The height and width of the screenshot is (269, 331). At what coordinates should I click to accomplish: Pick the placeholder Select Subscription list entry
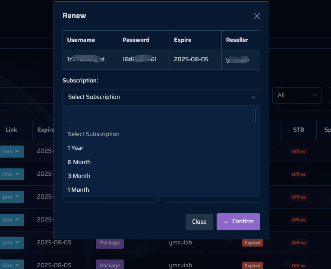(161, 134)
